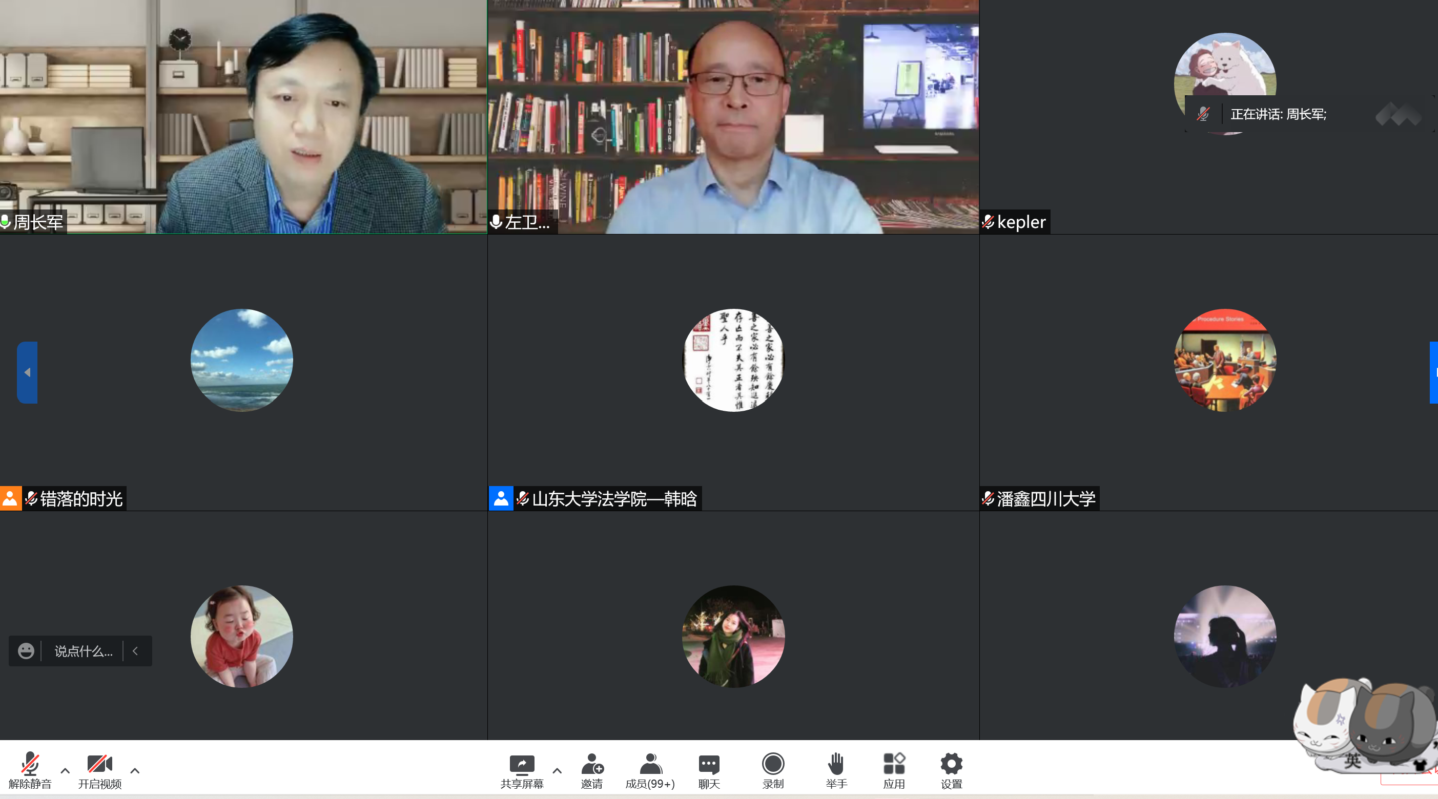Screen dimensions: 1438x799
Task: Unmute microphone with 解除静音 toggle
Action: coord(30,764)
